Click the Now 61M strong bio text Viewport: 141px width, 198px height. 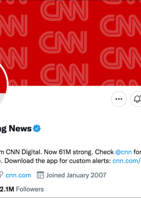[x=69, y=152]
